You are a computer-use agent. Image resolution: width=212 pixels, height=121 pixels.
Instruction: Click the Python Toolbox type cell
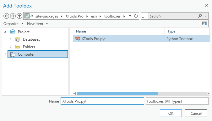[179, 39]
